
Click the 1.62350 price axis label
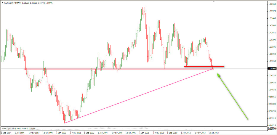pyautogui.click(x=272, y=4)
